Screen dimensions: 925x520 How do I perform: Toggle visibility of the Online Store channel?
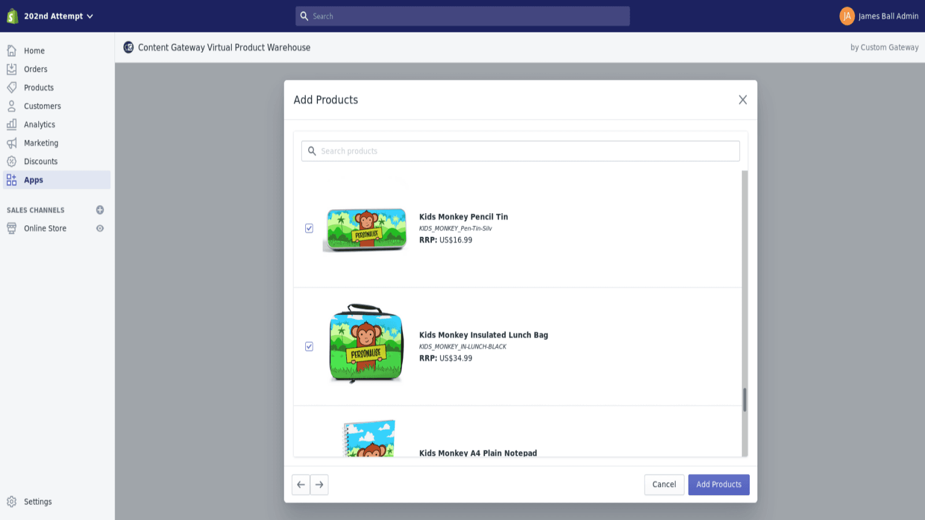click(x=99, y=228)
